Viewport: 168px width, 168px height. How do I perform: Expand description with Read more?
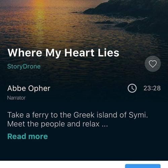click(x=28, y=136)
